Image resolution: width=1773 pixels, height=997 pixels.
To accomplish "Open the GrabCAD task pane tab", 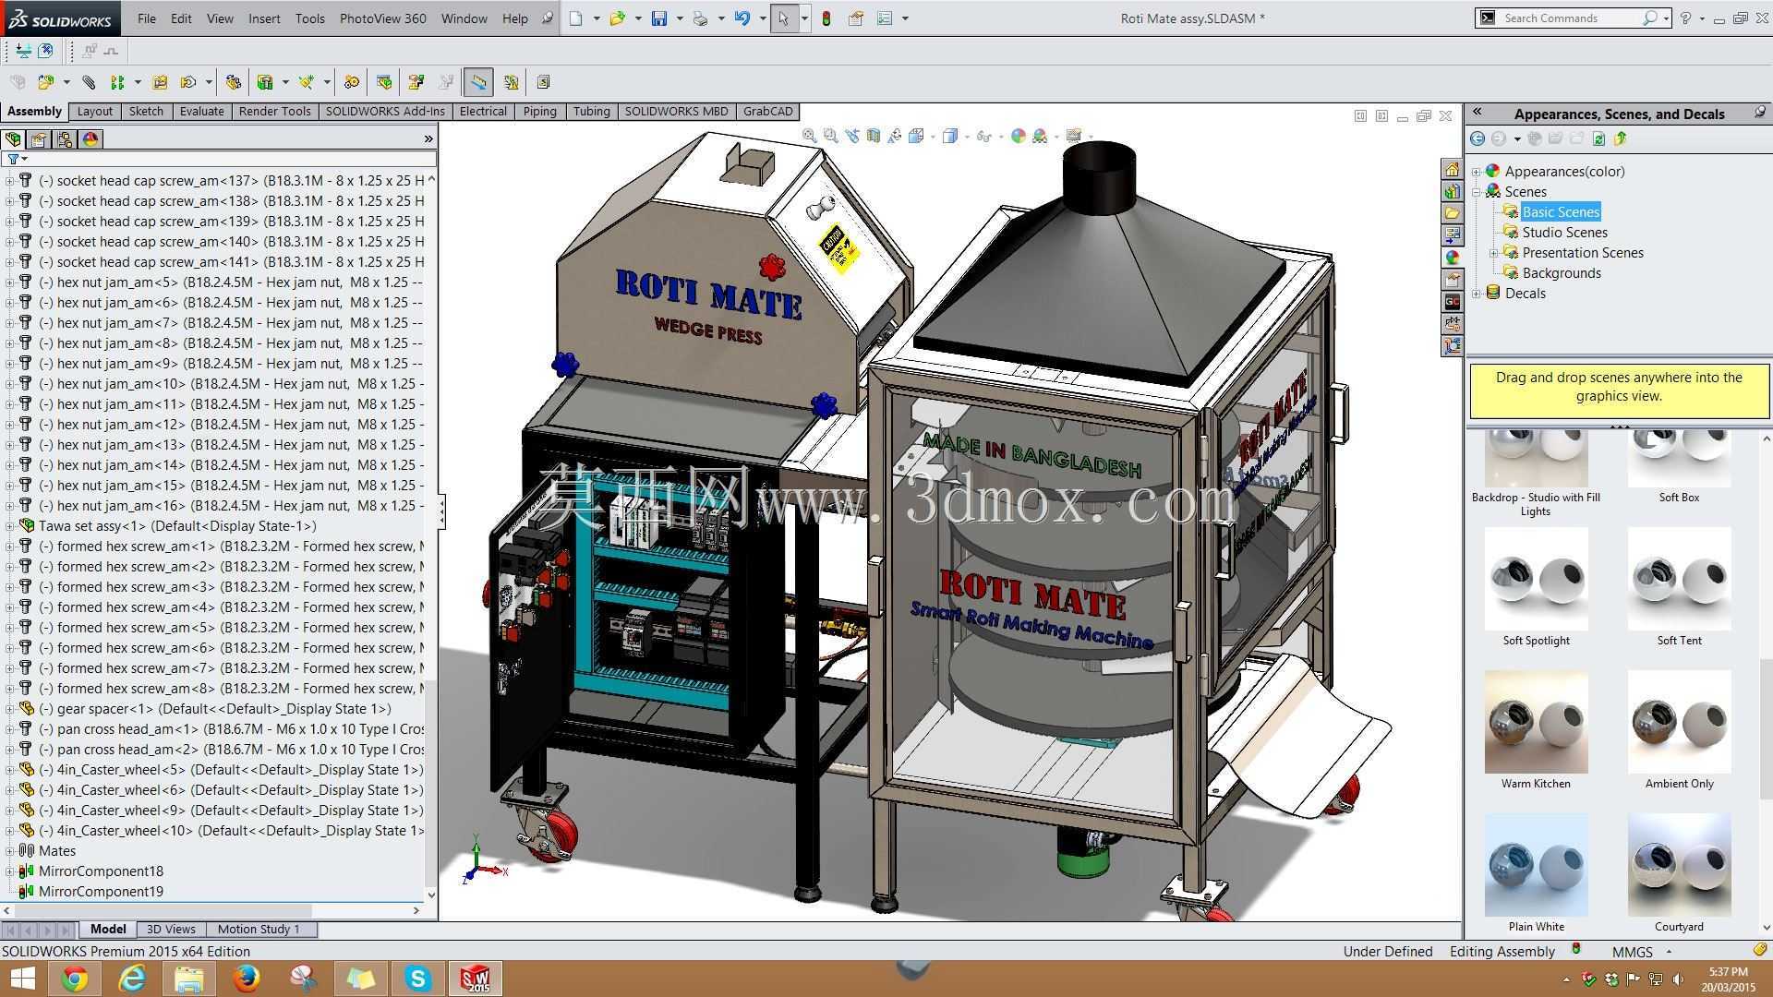I will (x=1453, y=303).
